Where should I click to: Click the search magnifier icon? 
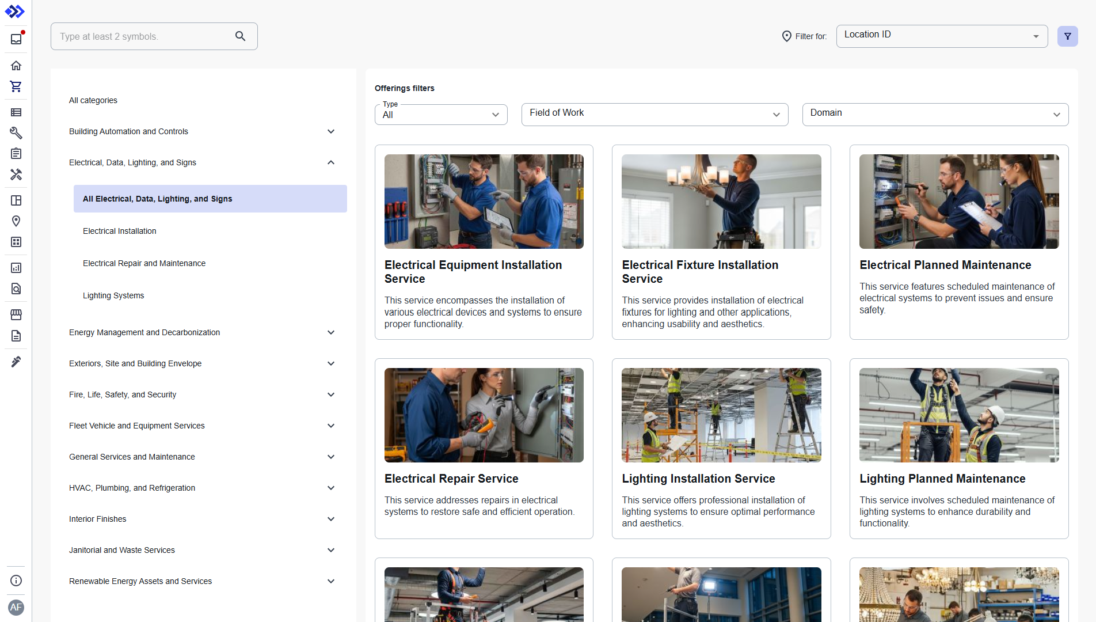click(241, 36)
